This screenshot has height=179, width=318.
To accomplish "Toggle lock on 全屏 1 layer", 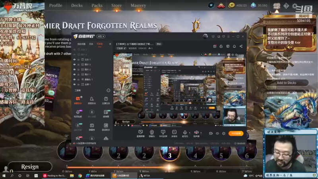I will click(78, 84).
